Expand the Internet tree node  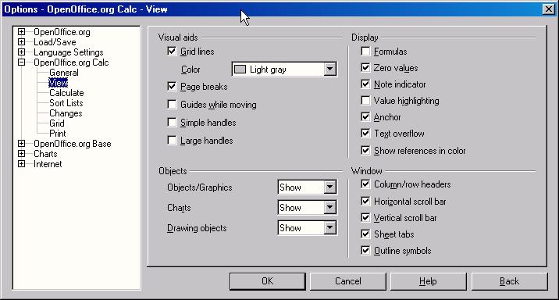tap(21, 164)
